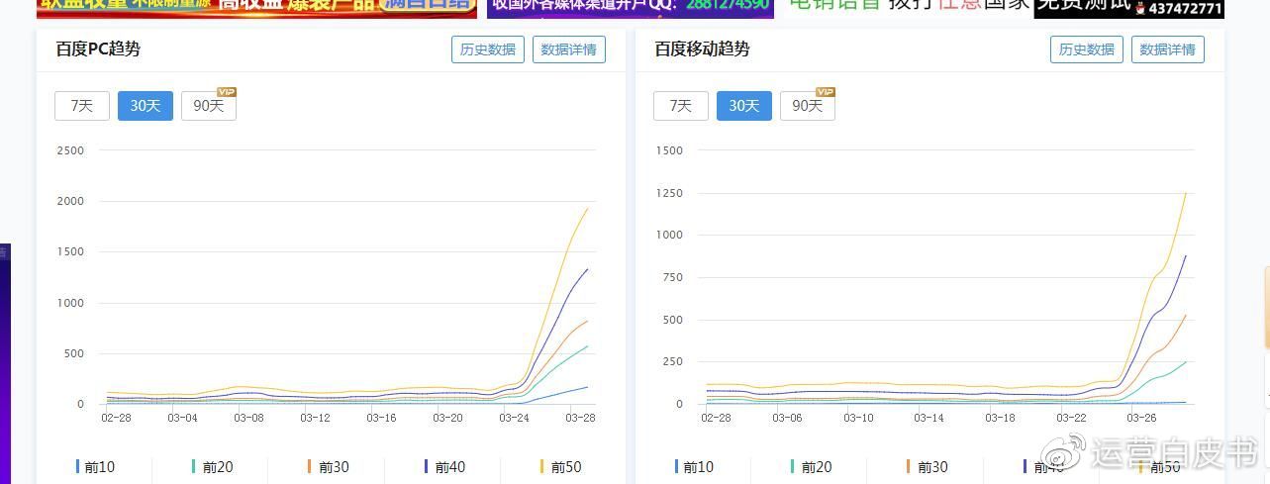Click the 百度PC趋势 panel title

pos(98,49)
